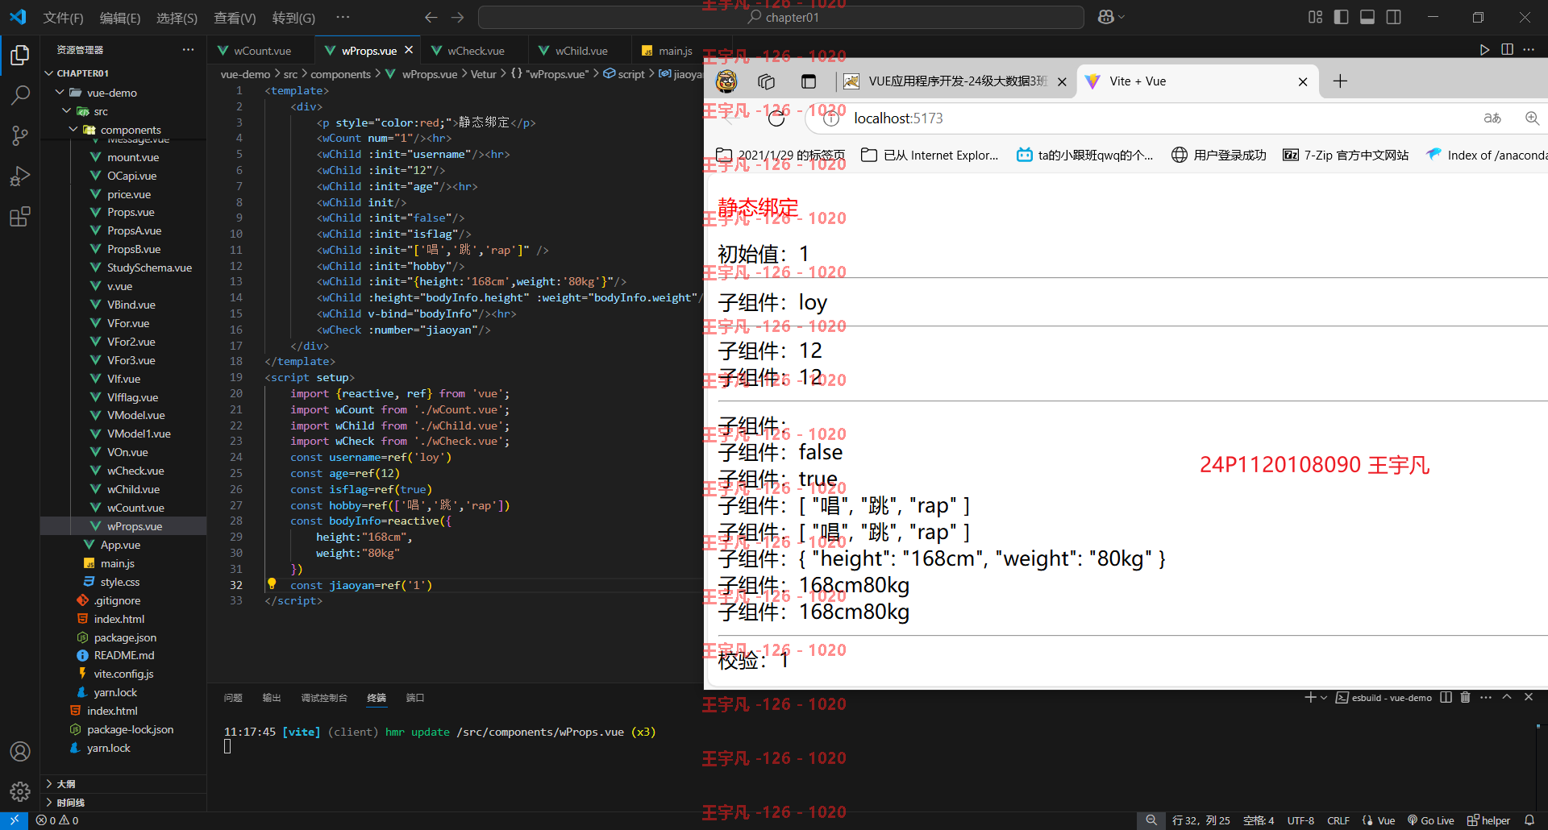Change UTF-8 encoding in status bar

click(x=1300, y=820)
